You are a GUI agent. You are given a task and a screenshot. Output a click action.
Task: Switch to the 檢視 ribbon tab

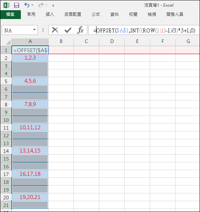152,14
